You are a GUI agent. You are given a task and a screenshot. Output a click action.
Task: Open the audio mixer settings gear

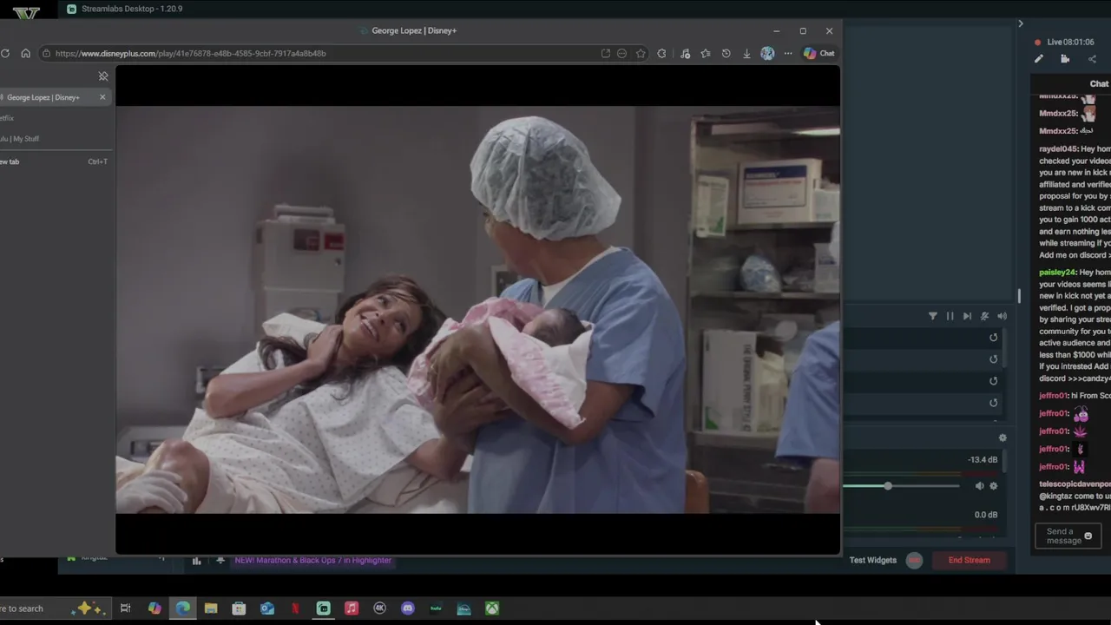click(1003, 437)
